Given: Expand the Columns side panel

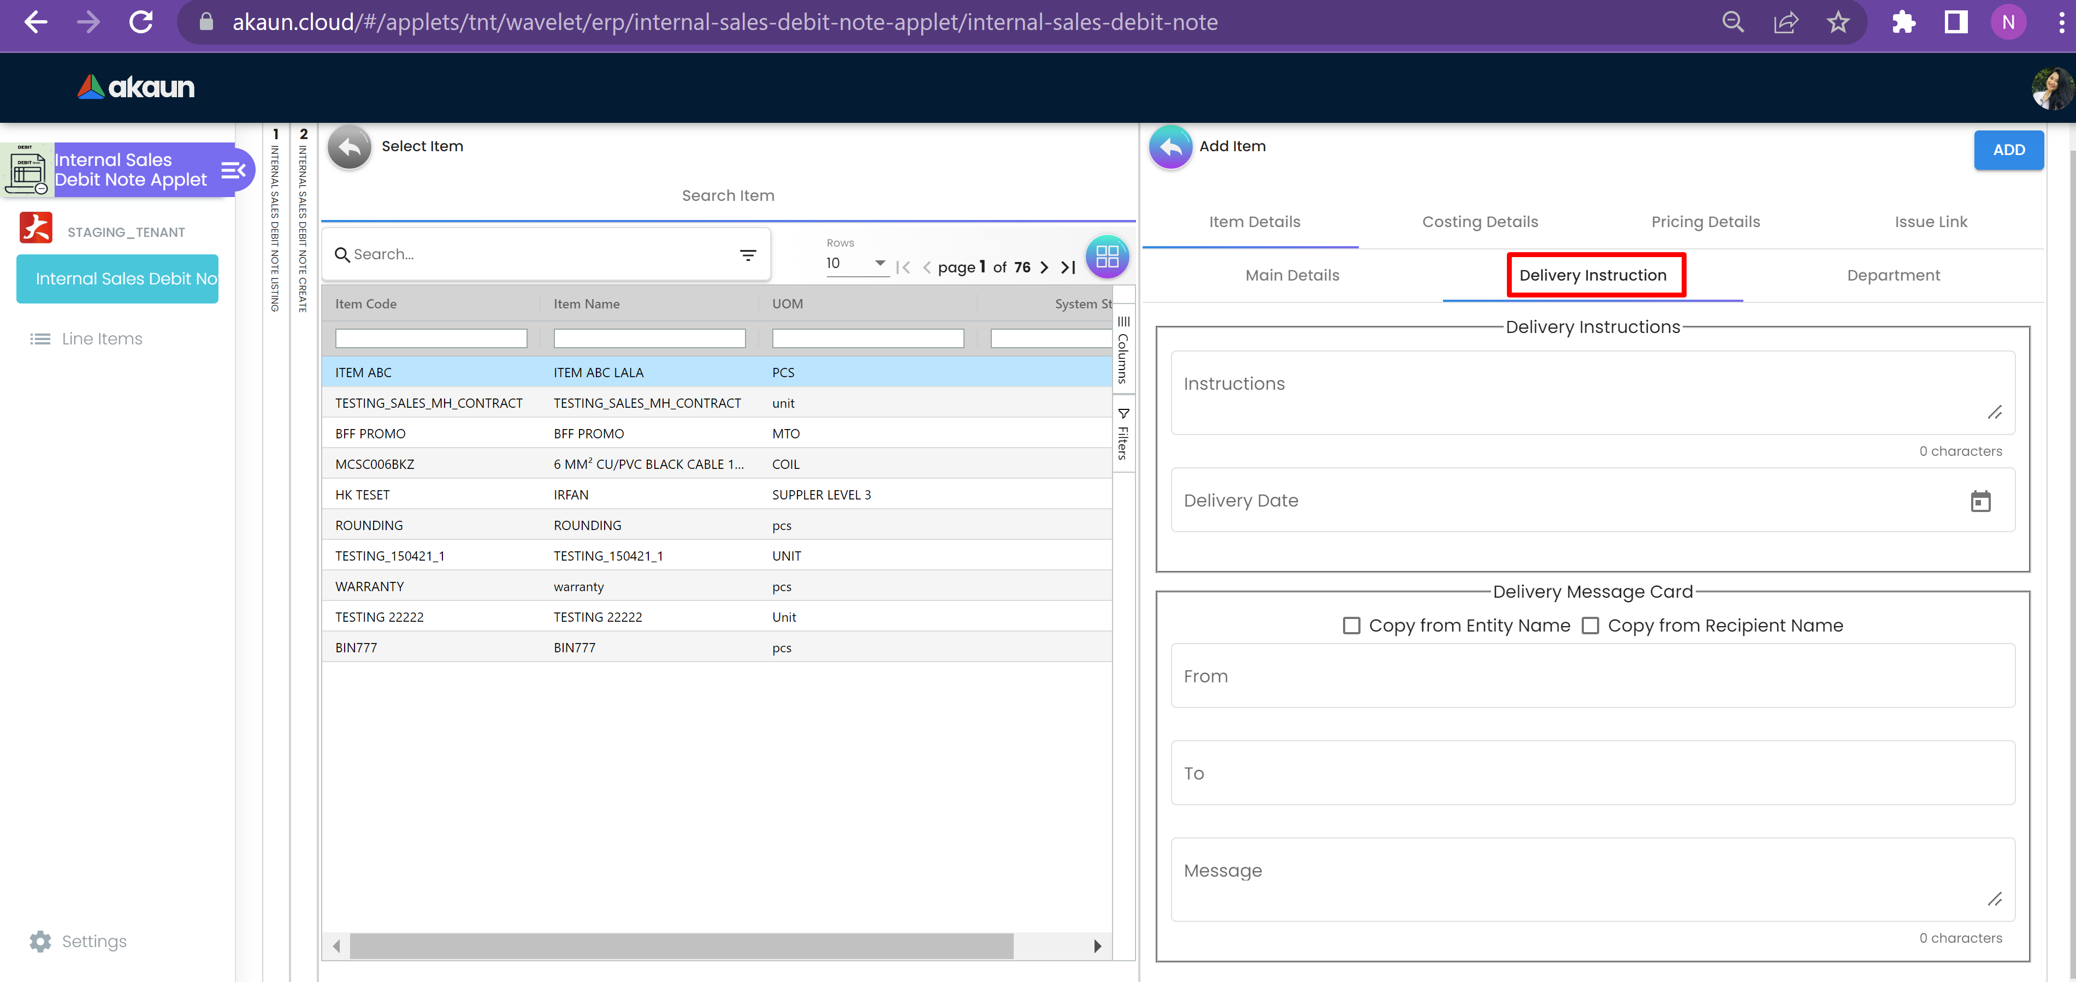Looking at the screenshot, I should tap(1123, 350).
